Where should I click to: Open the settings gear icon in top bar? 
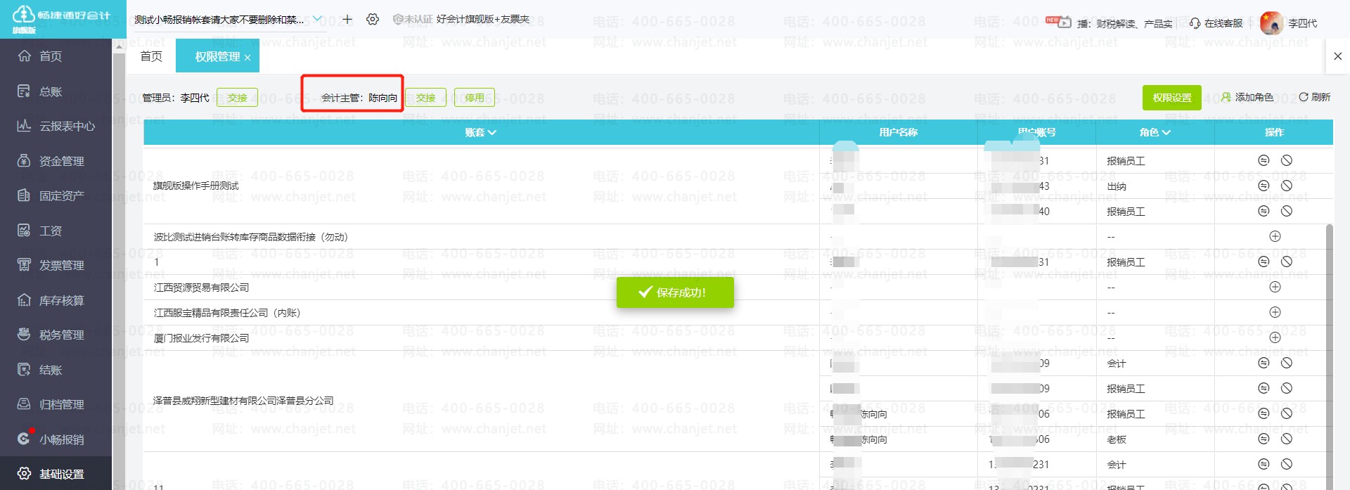373,20
